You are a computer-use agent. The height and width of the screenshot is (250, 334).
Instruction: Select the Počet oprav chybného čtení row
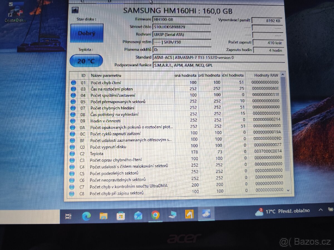[176, 159]
